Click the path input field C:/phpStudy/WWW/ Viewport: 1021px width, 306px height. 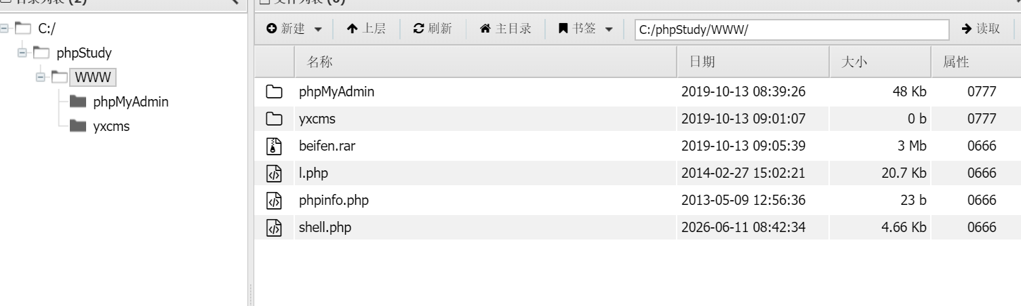(791, 29)
